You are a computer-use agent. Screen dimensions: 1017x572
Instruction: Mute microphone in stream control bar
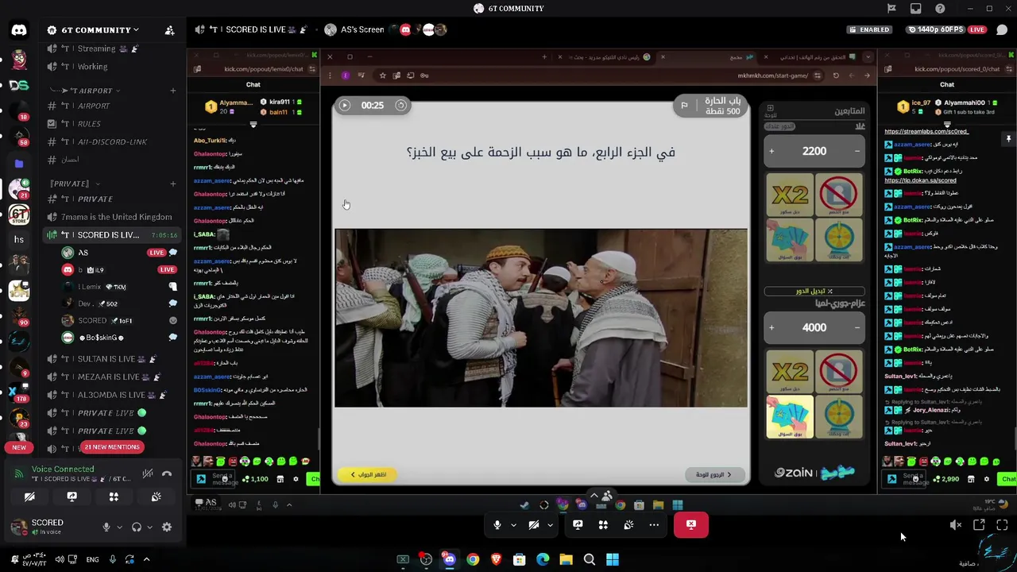tap(497, 524)
